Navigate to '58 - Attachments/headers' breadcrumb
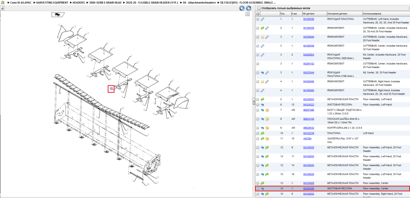Image resolution: width=410 pixels, height=198 pixels. [x=200, y=2]
